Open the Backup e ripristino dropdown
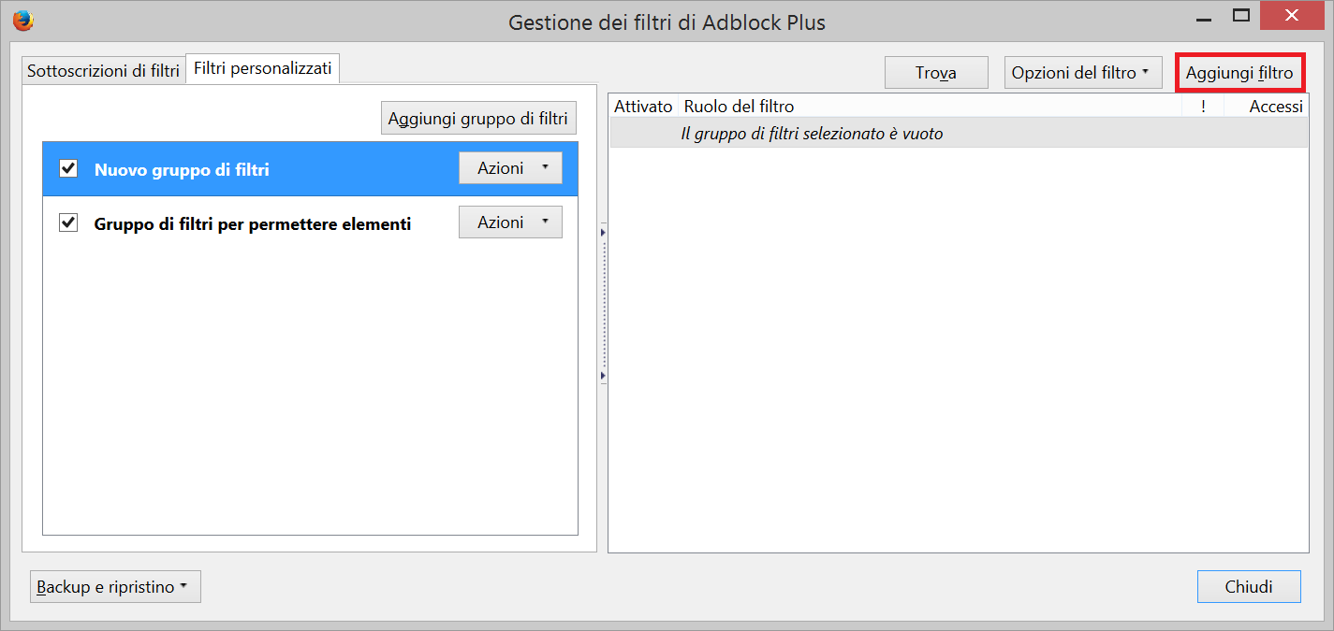 pos(115,587)
